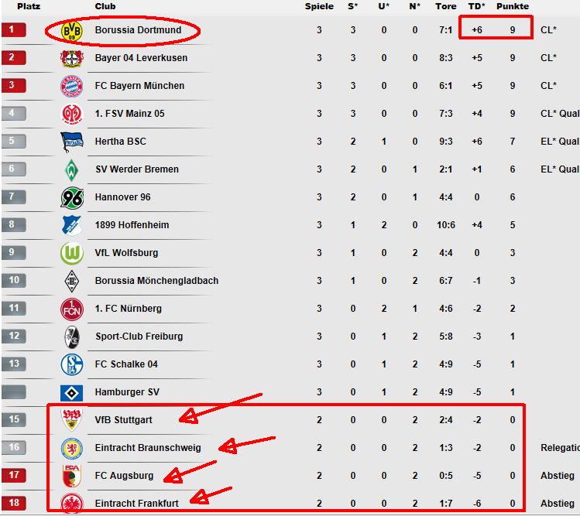This screenshot has height=516, width=580.
Task: Click the Hamburger SV diamond flag logo
Action: (x=72, y=392)
